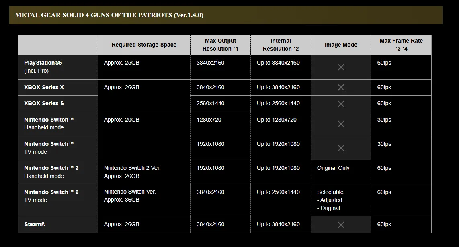
Task: Click Nintendo Switch Ver. Approx. 36GB text
Action: (130, 196)
